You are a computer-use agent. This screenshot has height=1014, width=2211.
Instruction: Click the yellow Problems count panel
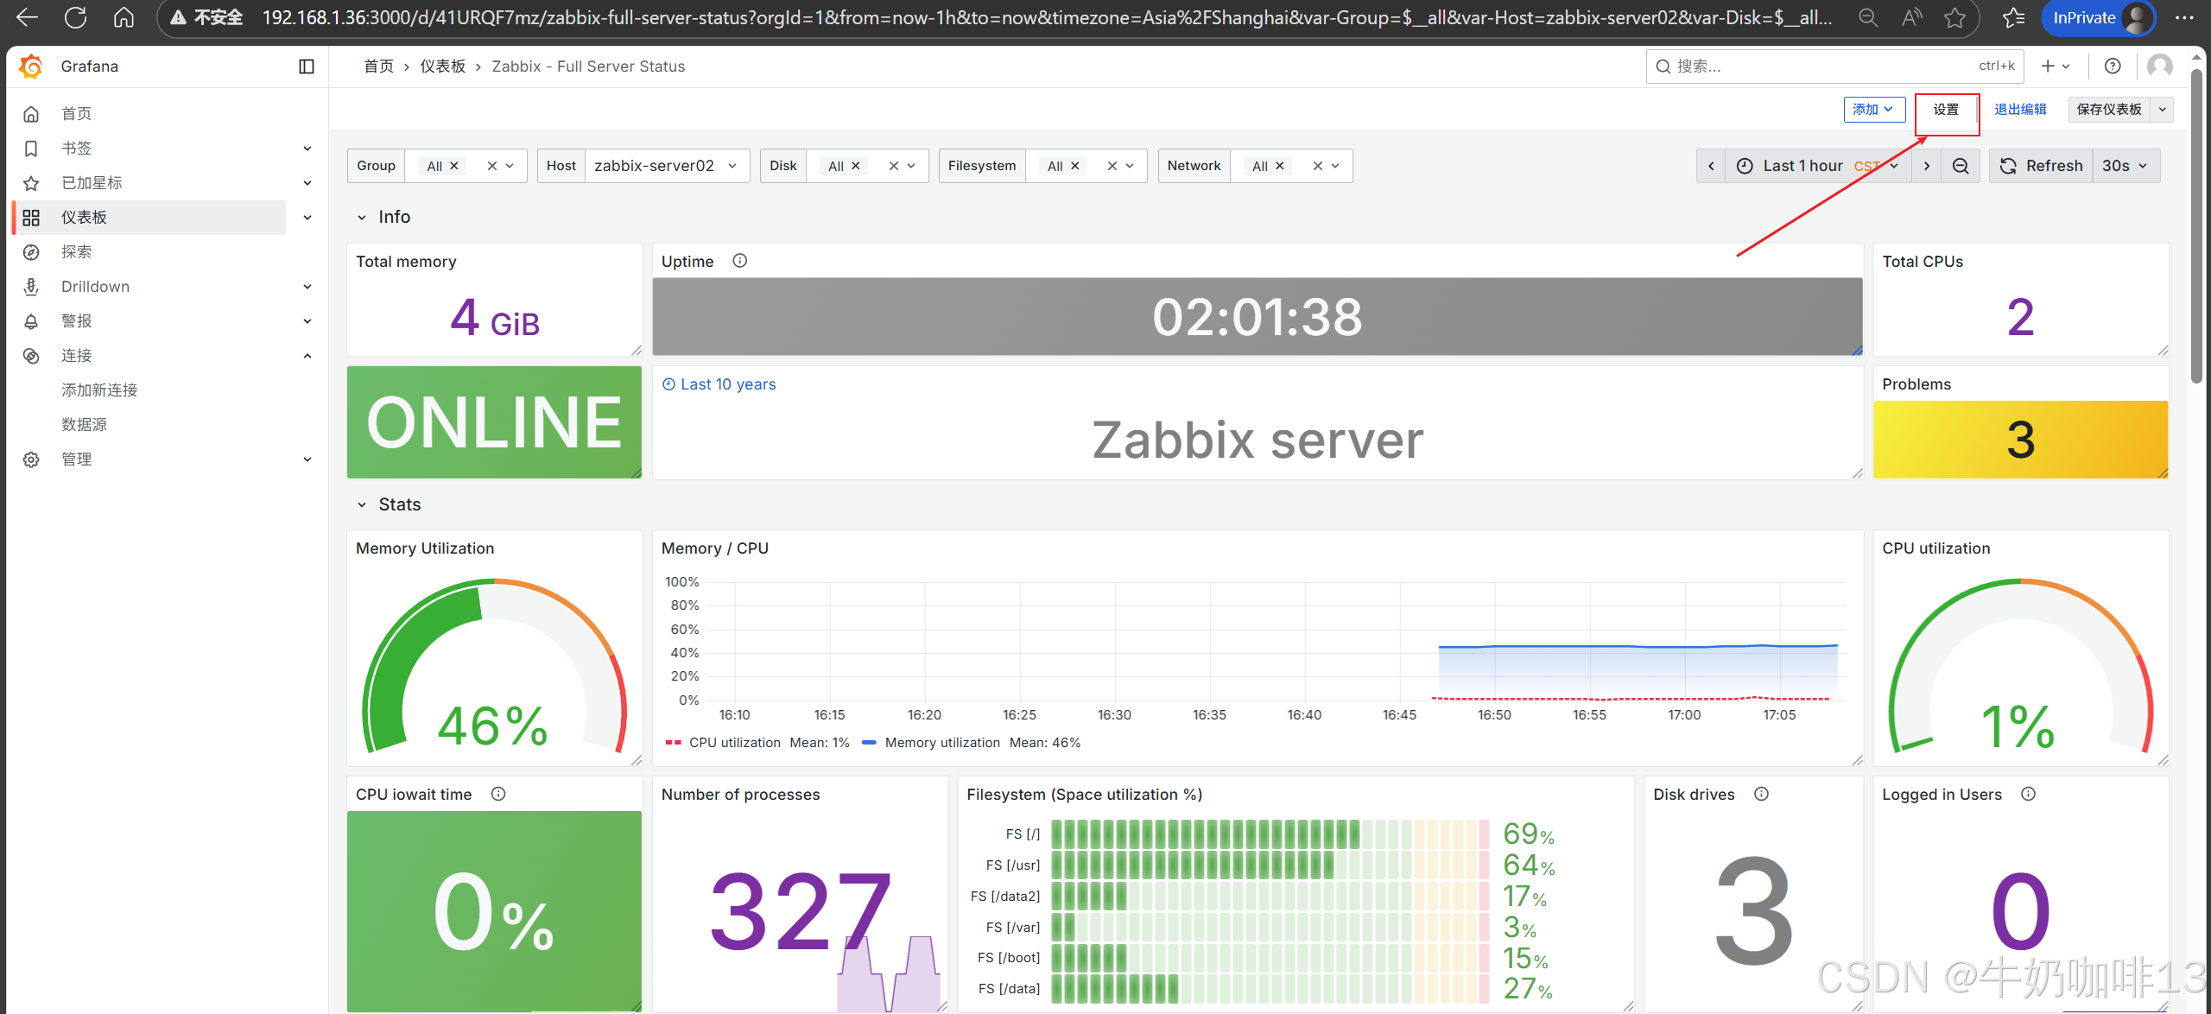2020,439
